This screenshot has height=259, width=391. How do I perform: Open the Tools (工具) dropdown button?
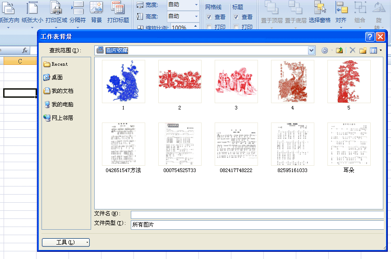point(66,242)
